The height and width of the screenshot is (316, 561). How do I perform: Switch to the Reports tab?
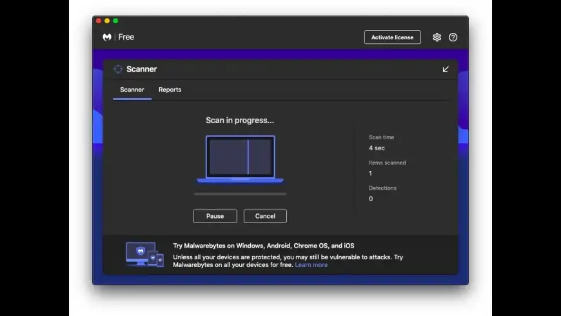click(x=170, y=90)
